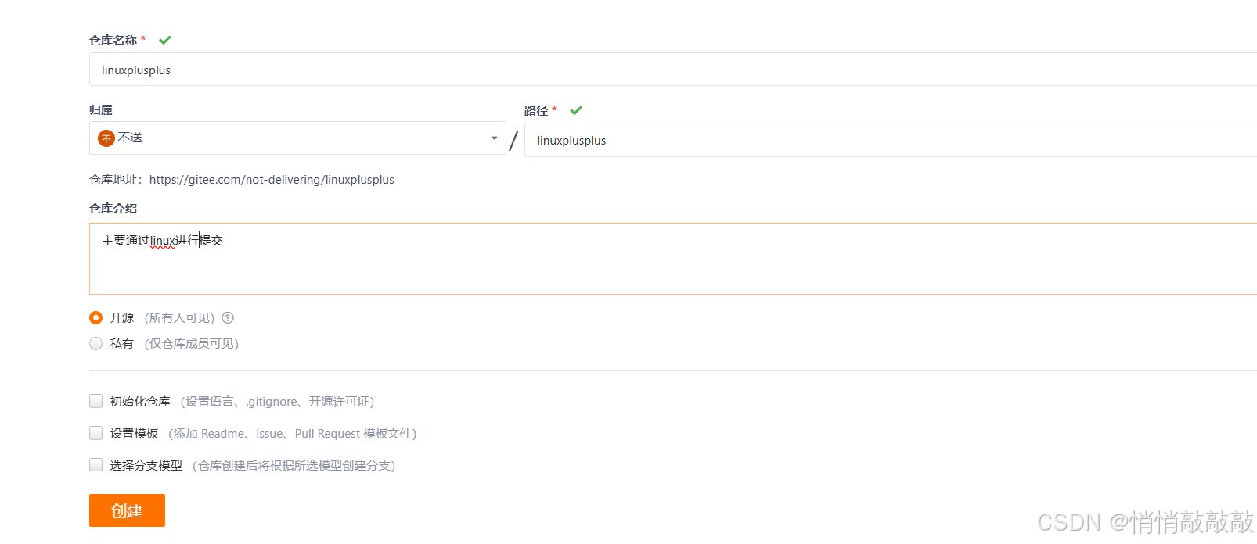Image resolution: width=1257 pixels, height=544 pixels.
Task: Select the 开源 radio button
Action: click(x=96, y=317)
